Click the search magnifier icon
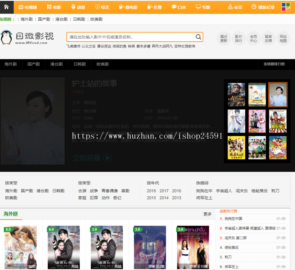 (x=198, y=37)
